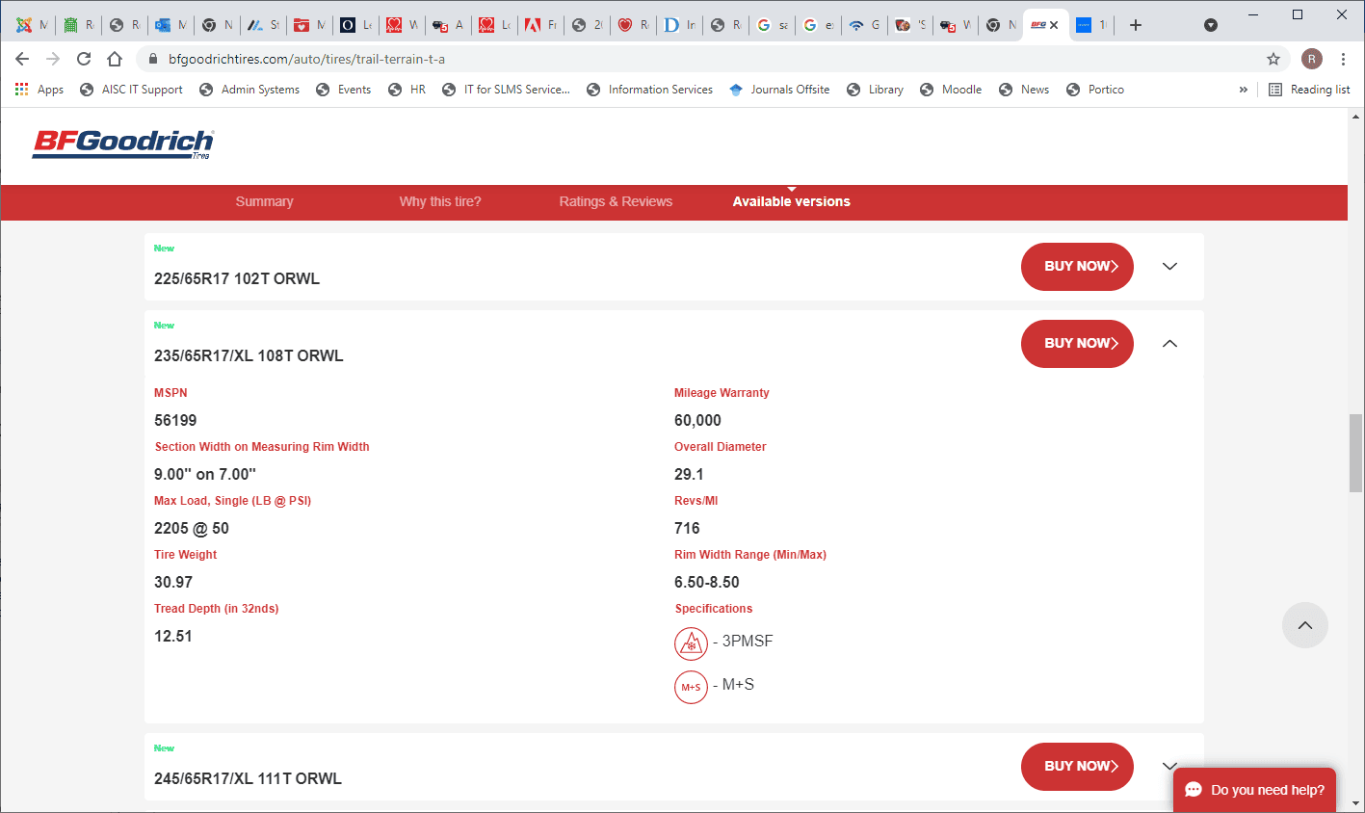
Task: View site security info via padlock icon
Action: (152, 59)
